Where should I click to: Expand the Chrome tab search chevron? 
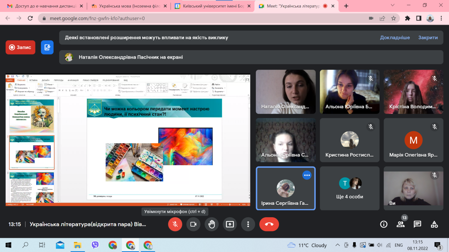coord(393,6)
